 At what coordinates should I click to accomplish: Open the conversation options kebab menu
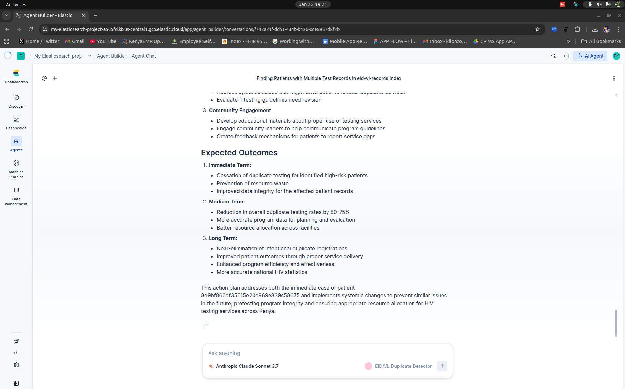coord(614,78)
